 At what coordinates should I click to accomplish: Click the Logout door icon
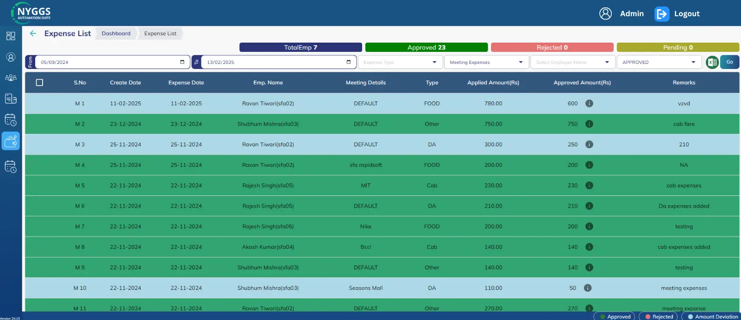(662, 14)
